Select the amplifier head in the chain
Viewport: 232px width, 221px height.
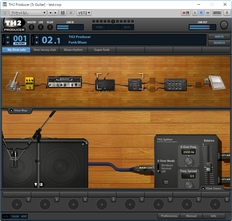click(x=65, y=82)
